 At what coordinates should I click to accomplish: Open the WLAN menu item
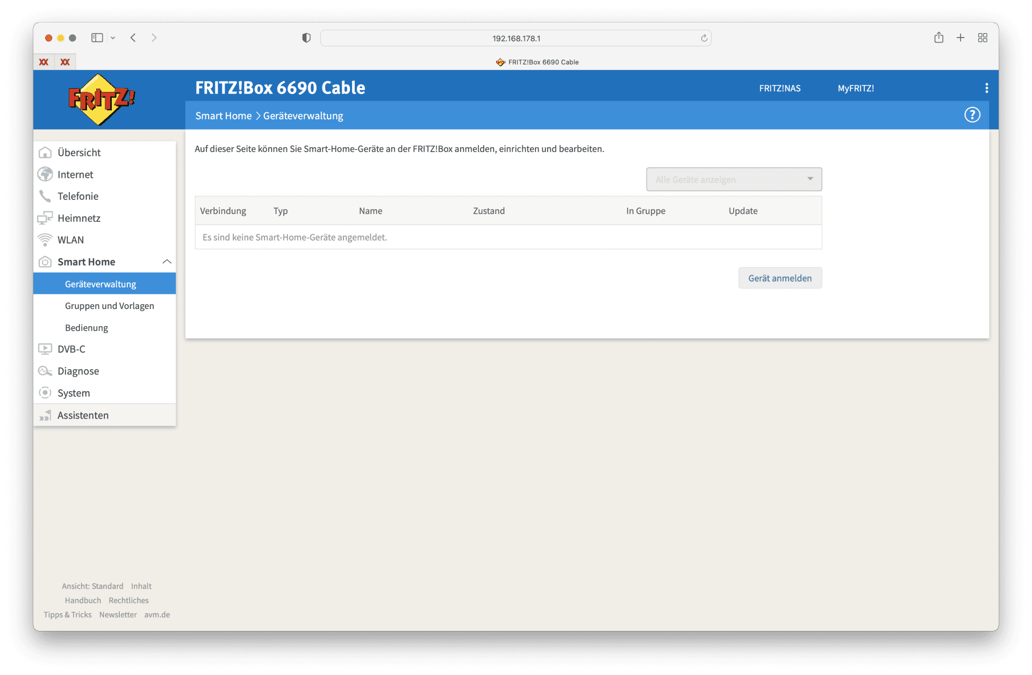pos(104,240)
